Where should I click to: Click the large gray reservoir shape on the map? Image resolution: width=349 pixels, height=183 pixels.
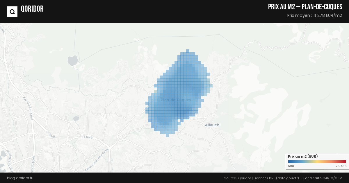tap(72, 61)
